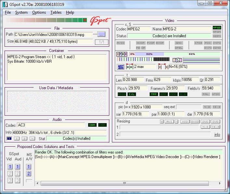Image resolution: width=230 pixels, height=194 pixels.
Task: Click MS A/V test button 2
Action: click(29, 174)
